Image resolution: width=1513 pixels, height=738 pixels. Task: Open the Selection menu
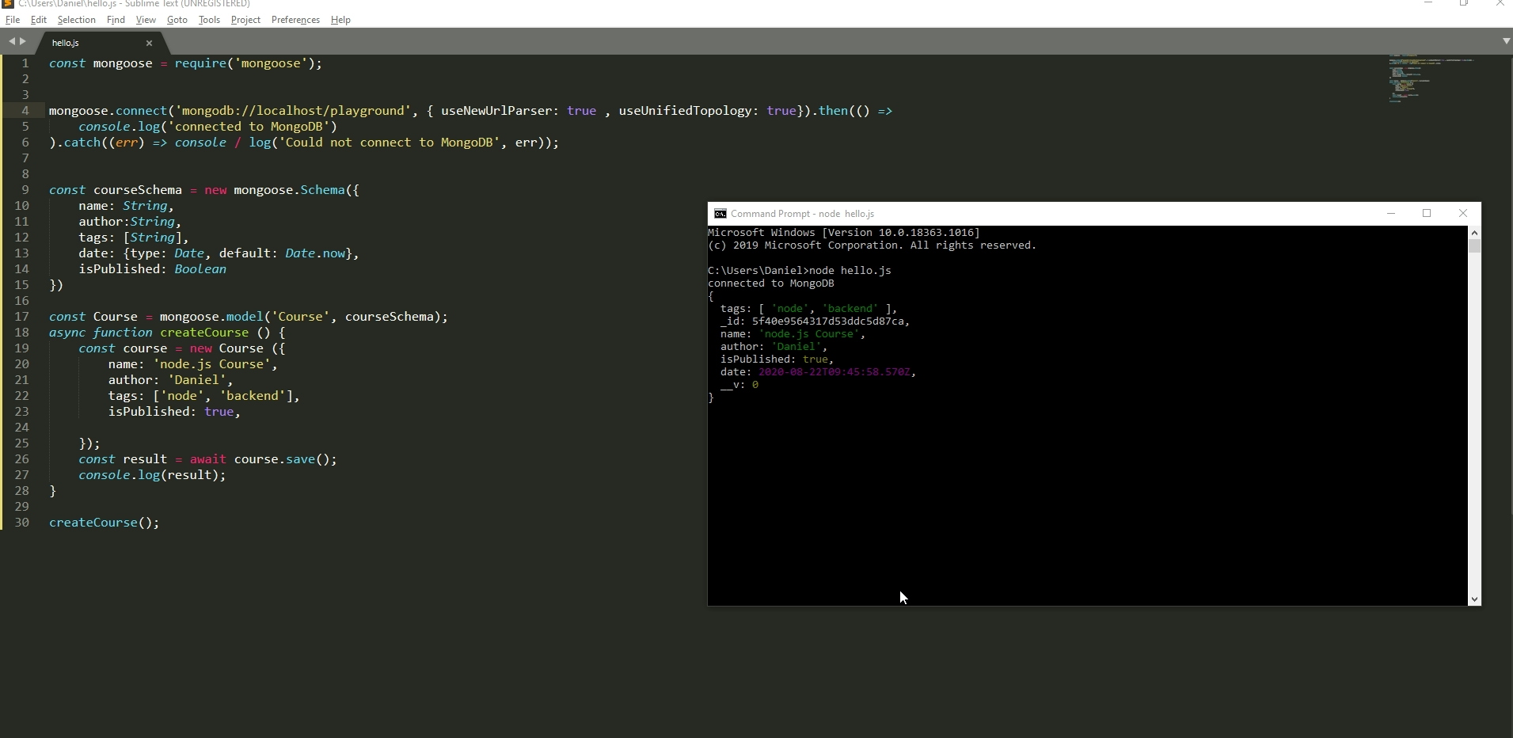tap(76, 20)
